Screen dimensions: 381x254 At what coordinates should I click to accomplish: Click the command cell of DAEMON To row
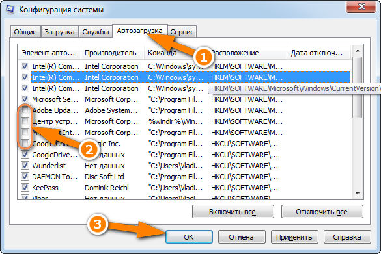pos(175,177)
